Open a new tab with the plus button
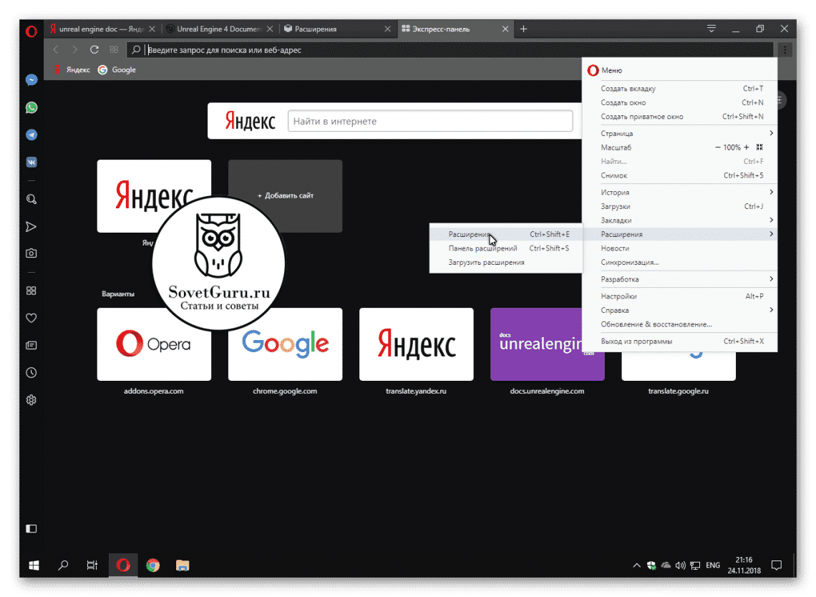The height and width of the screenshot is (597, 816). point(523,29)
